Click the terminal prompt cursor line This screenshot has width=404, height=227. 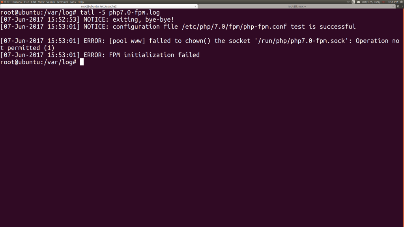tap(82, 62)
